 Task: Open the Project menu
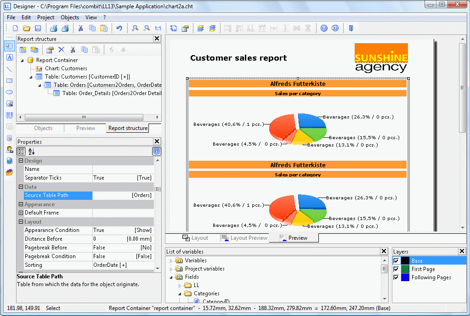[45, 17]
